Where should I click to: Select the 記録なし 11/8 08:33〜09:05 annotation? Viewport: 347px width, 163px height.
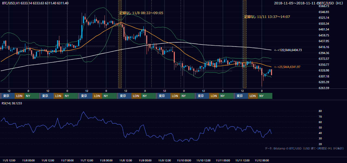click(x=141, y=13)
